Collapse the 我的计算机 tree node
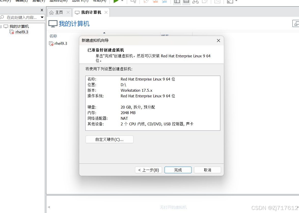The height and width of the screenshot is (213, 299). pyautogui.click(x=1, y=26)
